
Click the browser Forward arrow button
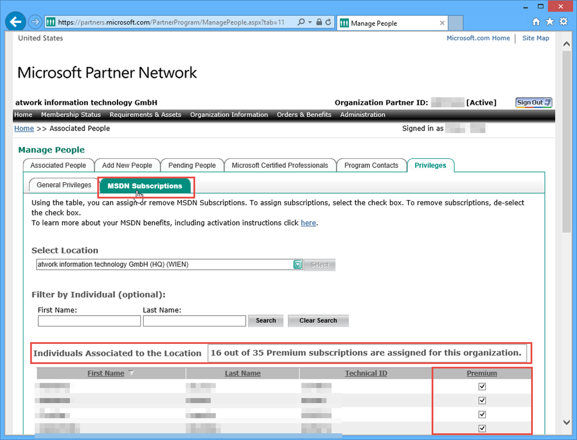click(x=35, y=22)
